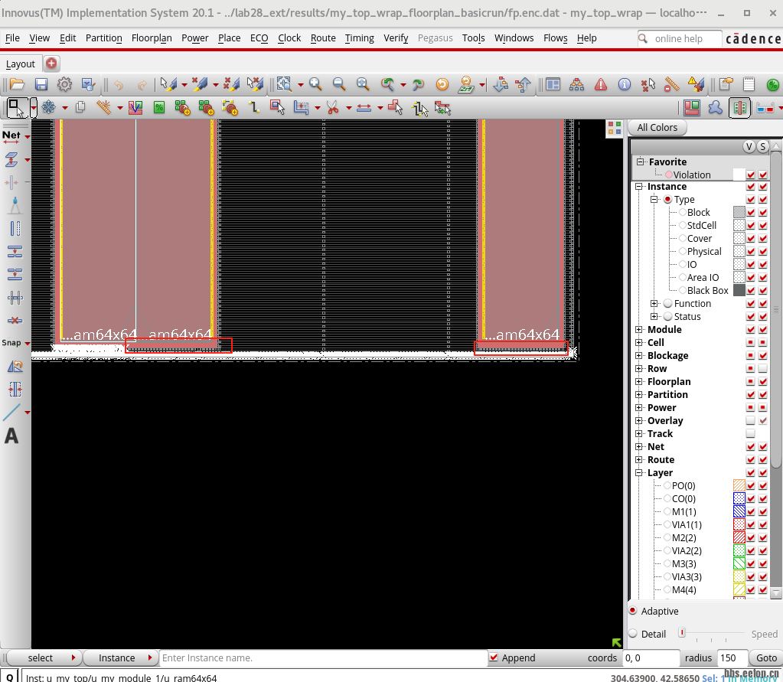Expand the Cell tree node

(638, 342)
